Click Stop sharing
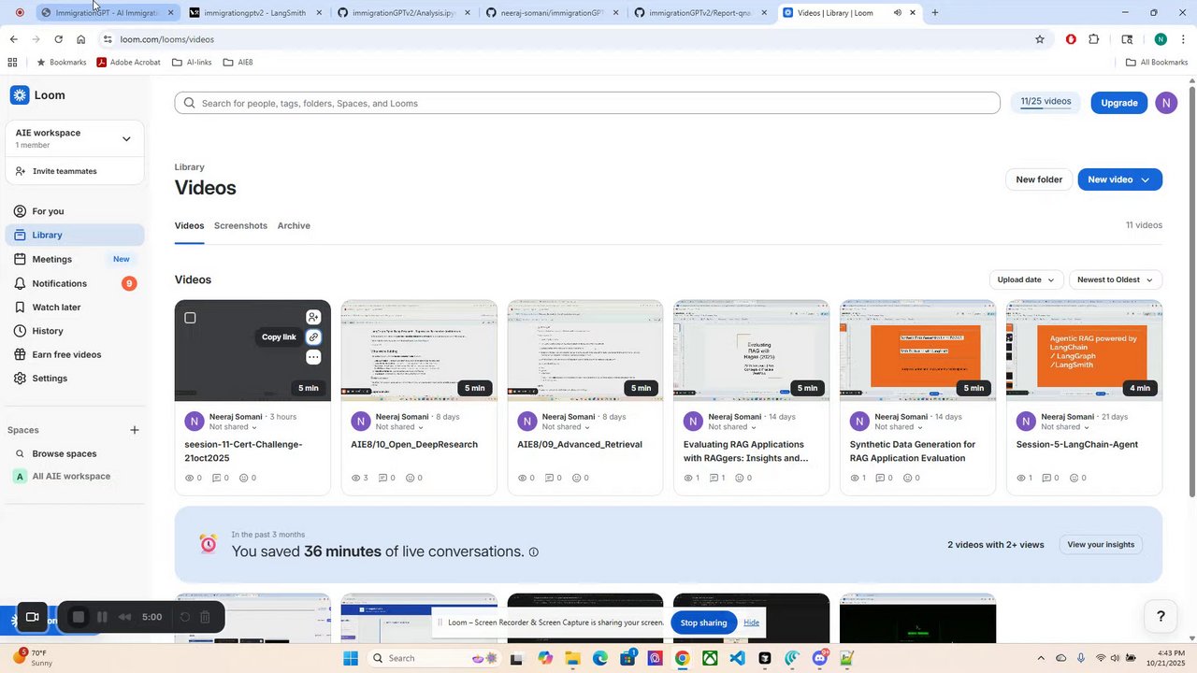1197x673 pixels. click(x=703, y=623)
